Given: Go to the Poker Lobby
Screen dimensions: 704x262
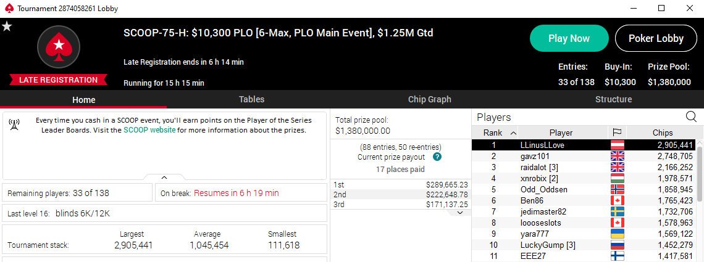Looking at the screenshot, I should 656,38.
